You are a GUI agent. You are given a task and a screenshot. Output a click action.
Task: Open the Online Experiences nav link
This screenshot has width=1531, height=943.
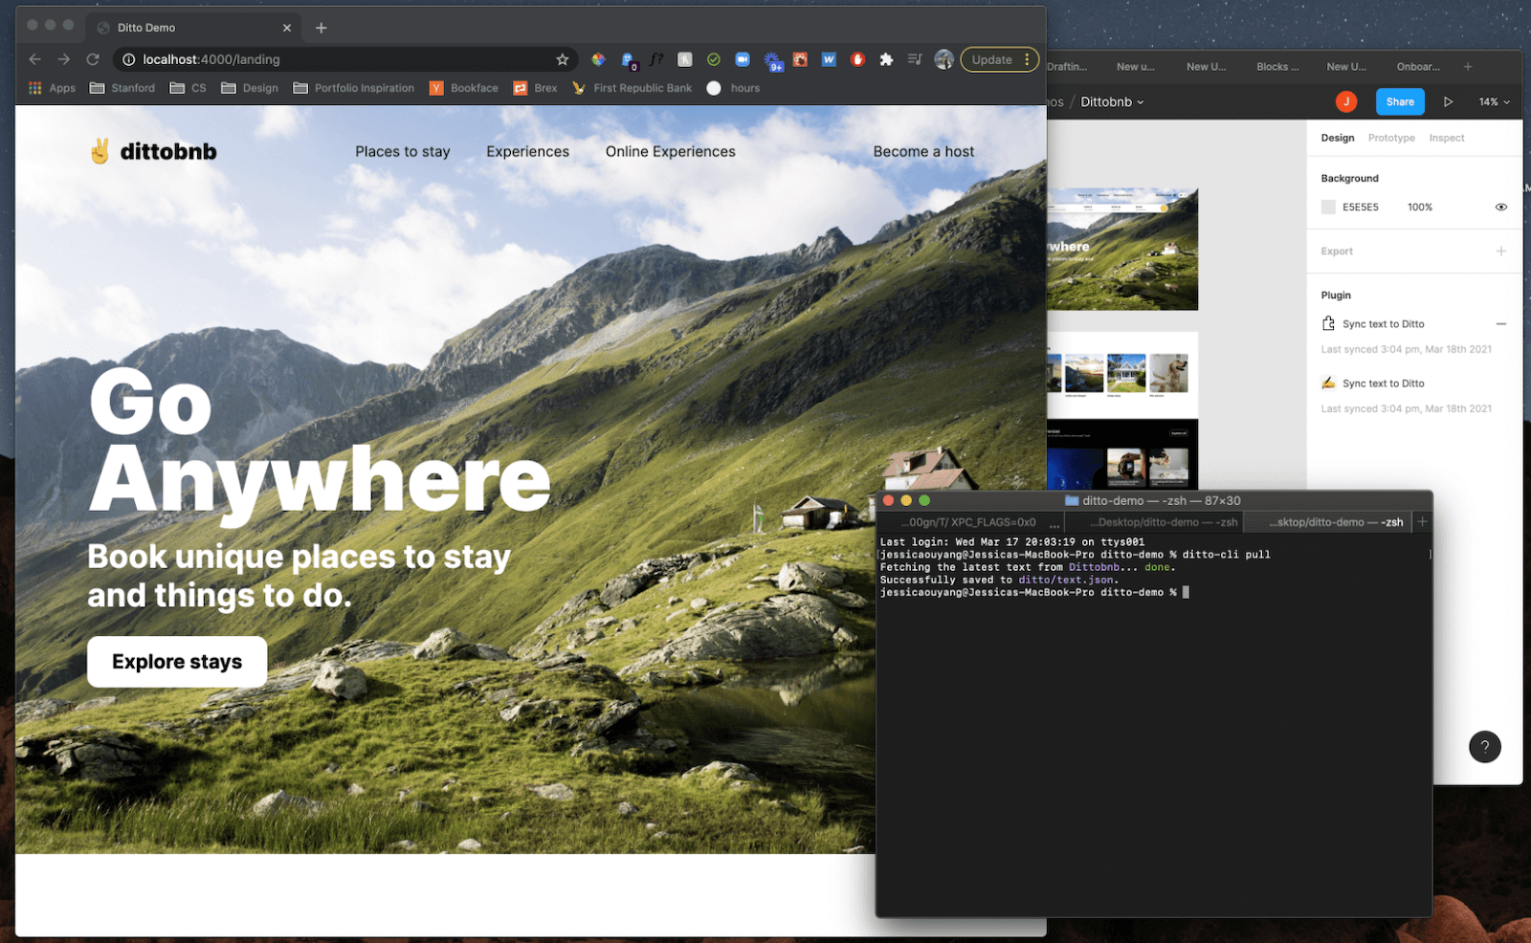point(671,151)
